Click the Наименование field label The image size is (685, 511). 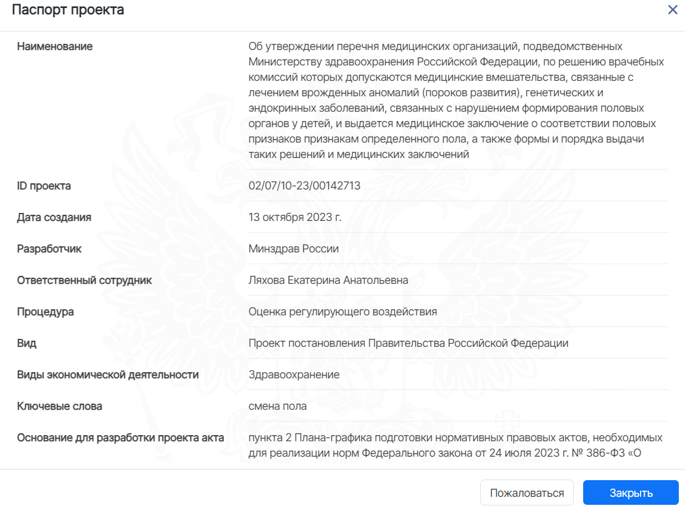(54, 46)
